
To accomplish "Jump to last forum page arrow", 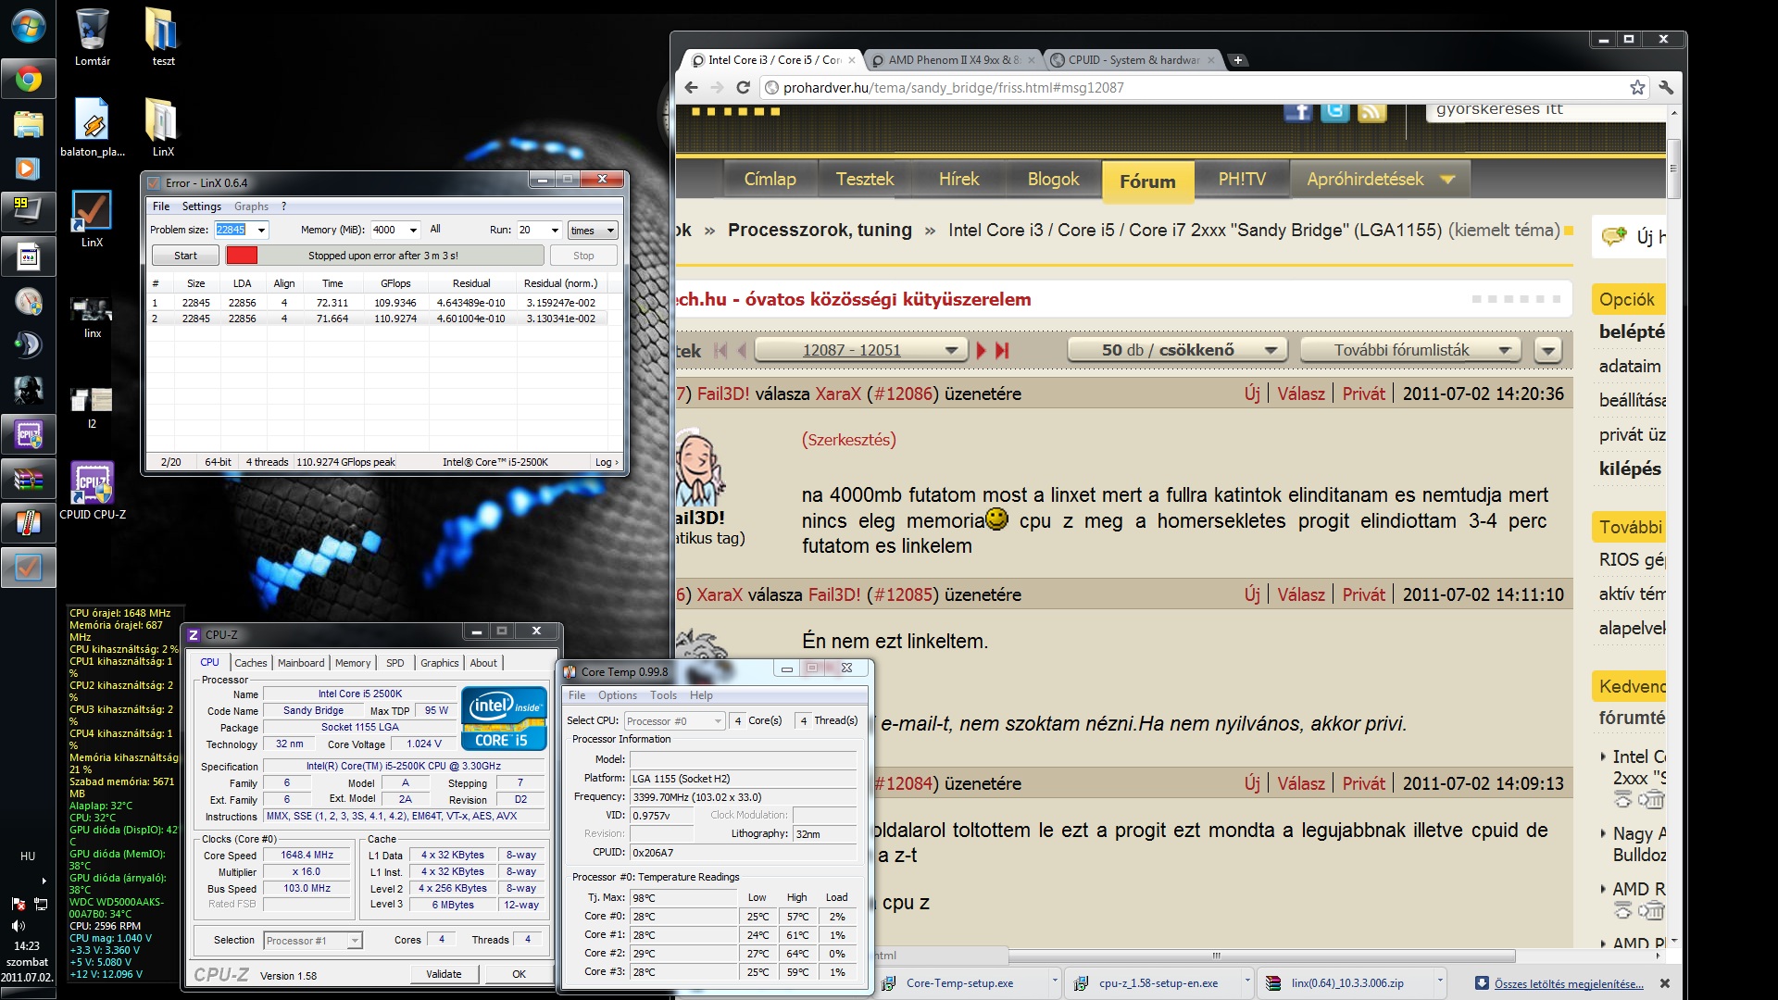I will coord(1003,350).
